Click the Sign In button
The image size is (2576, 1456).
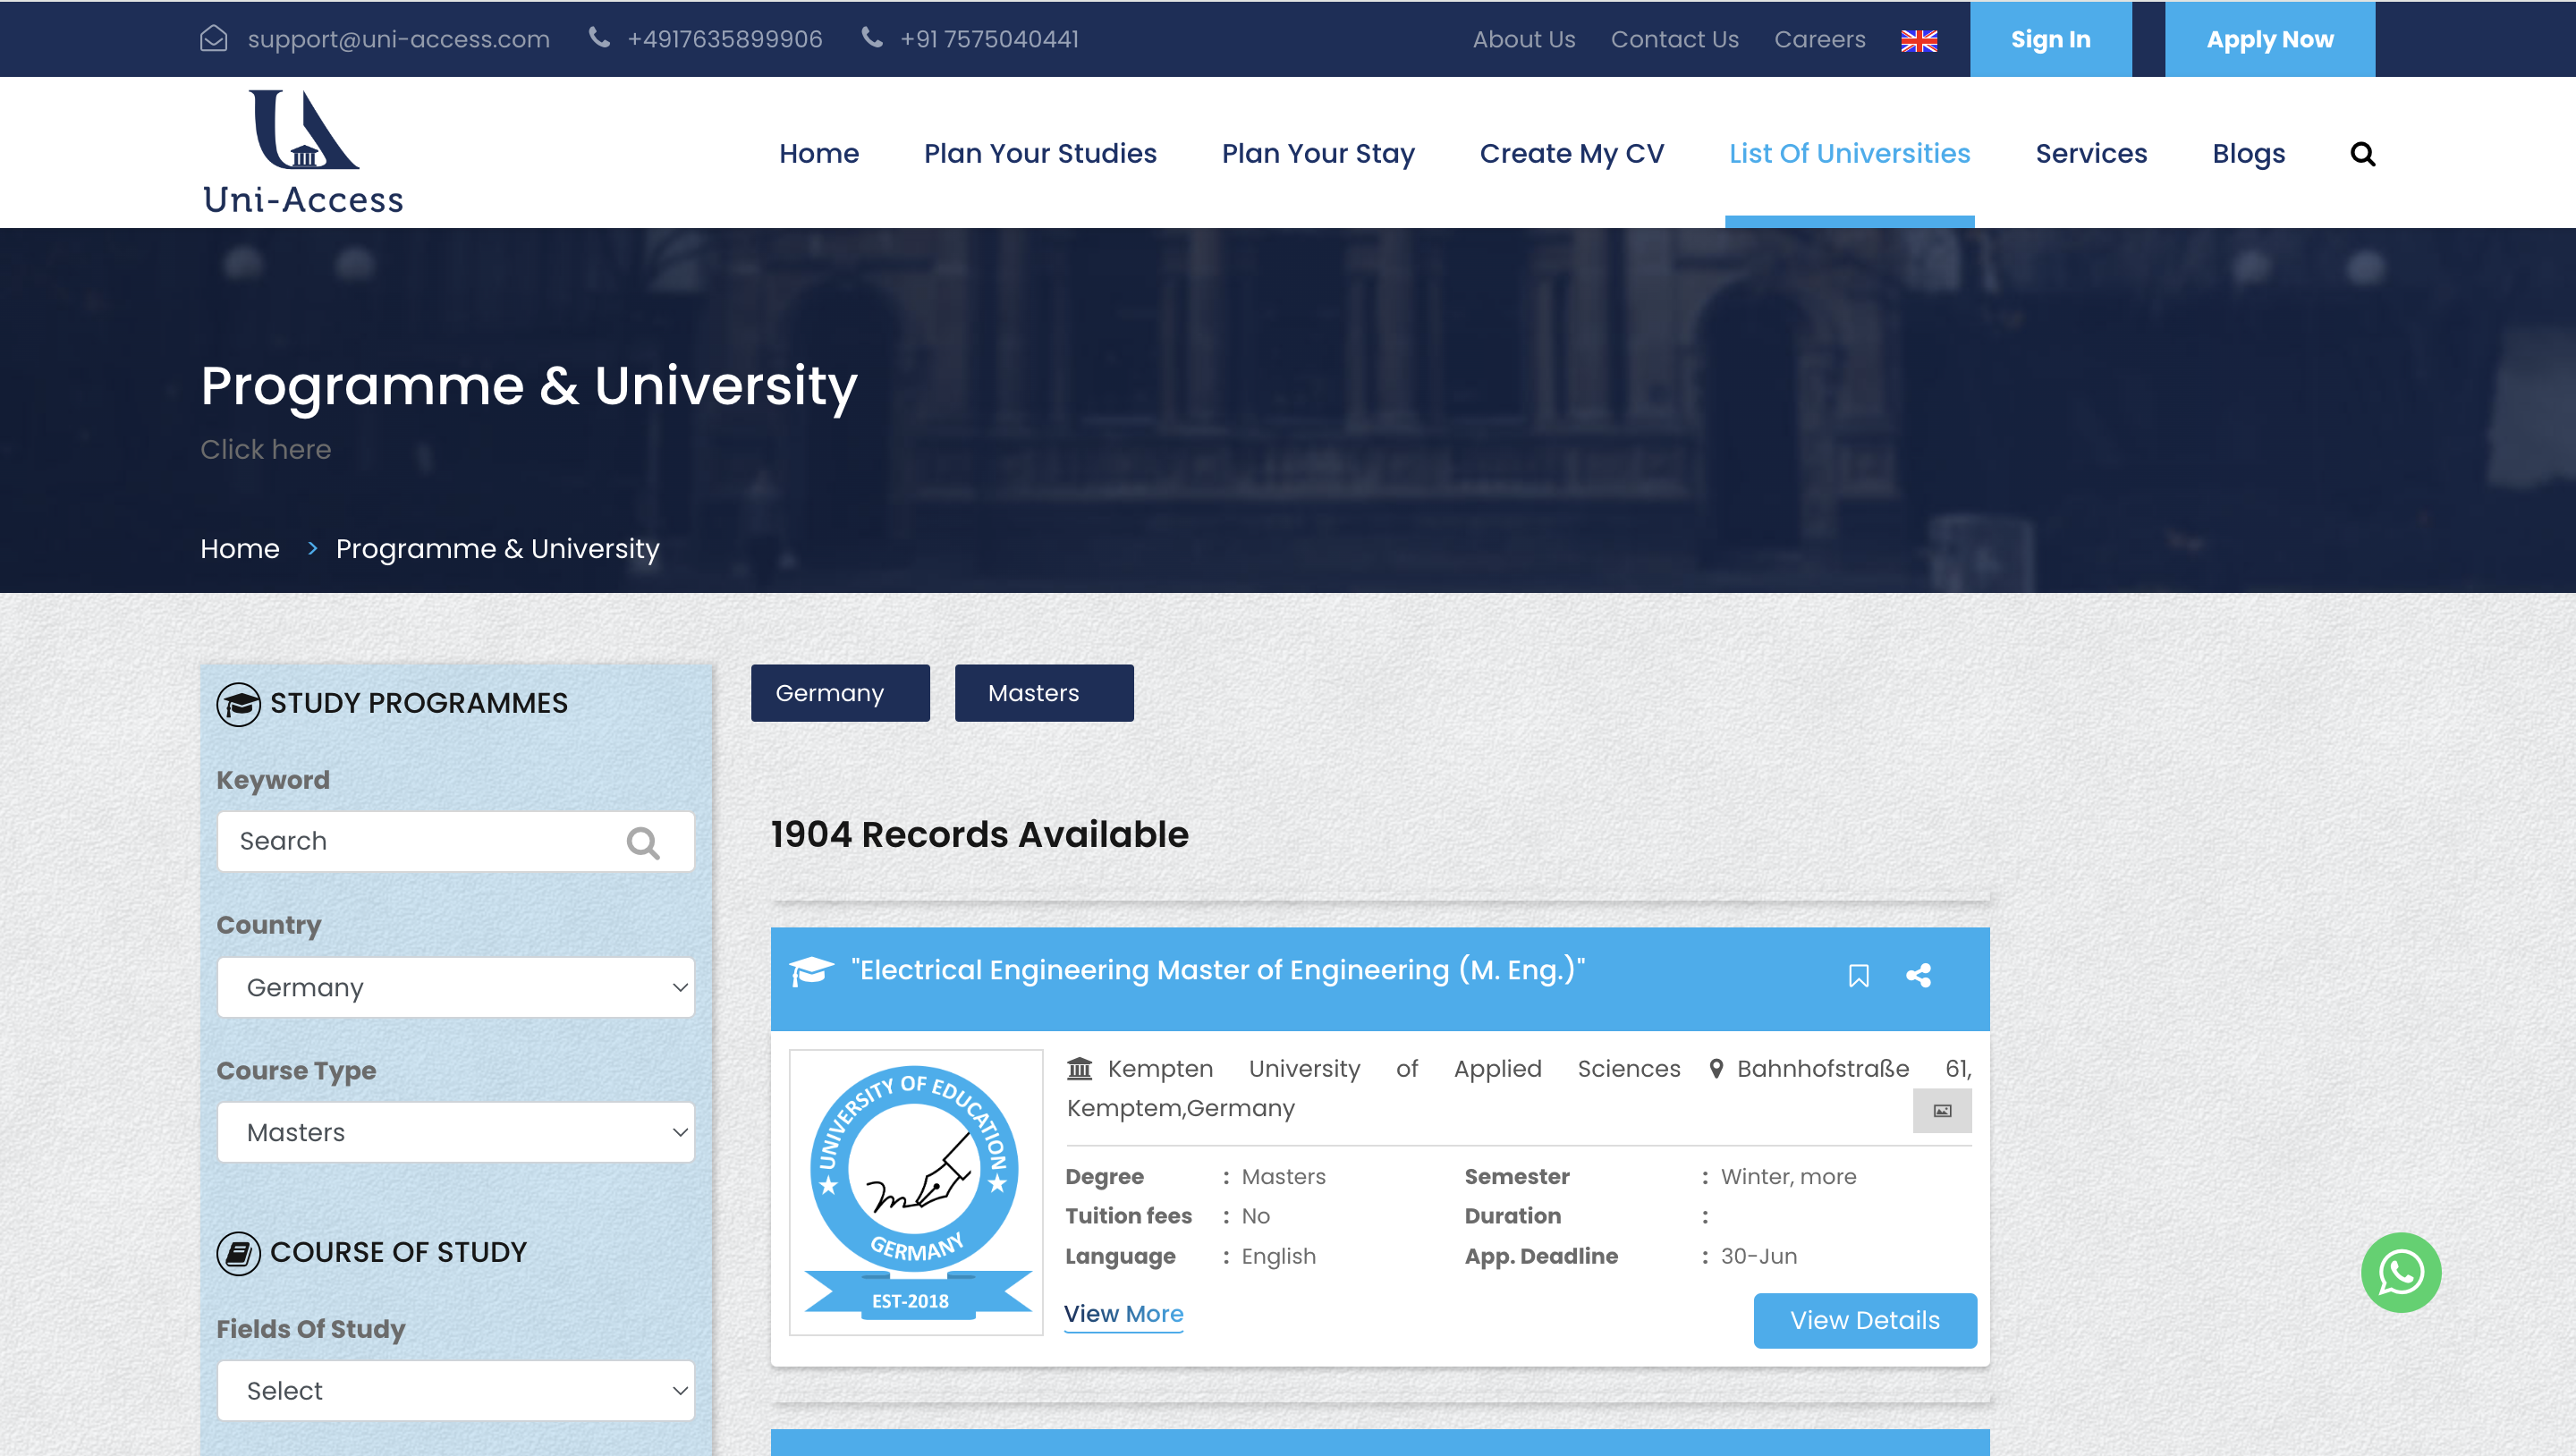2051,39
